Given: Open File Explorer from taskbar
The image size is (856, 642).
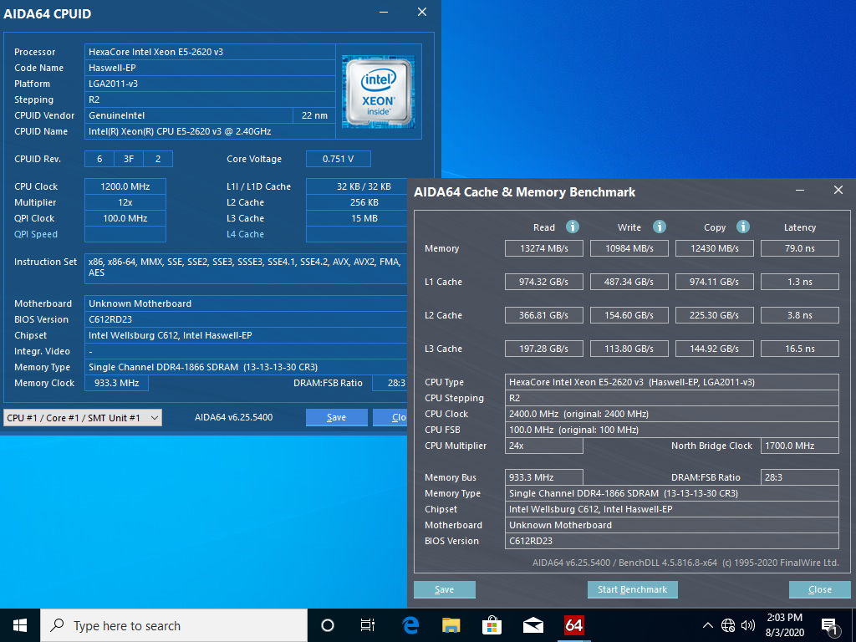Looking at the screenshot, I should coord(451,625).
